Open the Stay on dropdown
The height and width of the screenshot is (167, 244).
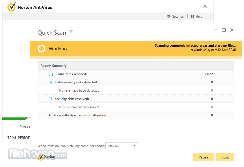tap(122, 146)
